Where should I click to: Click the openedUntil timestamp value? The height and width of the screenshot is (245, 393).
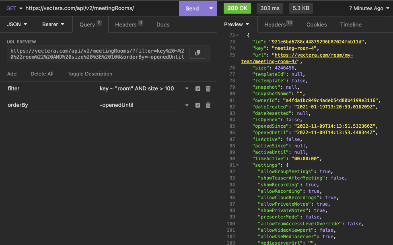pos(335,133)
